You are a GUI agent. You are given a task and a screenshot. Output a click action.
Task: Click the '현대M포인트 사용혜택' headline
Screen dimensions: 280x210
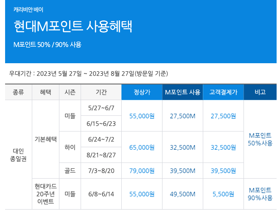click(73, 27)
